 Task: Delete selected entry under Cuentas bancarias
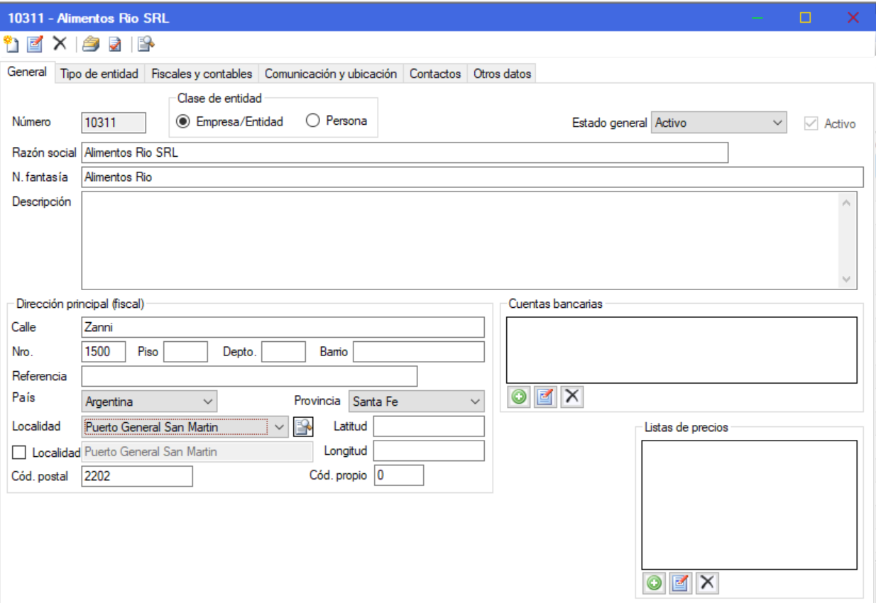pos(571,397)
